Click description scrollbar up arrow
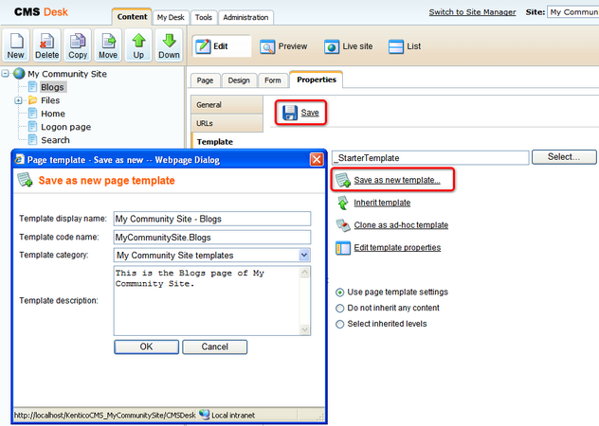 pos(304,273)
